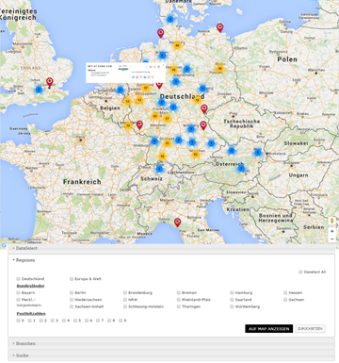
Task: Check the NRW checkbox
Action: click(x=125, y=300)
